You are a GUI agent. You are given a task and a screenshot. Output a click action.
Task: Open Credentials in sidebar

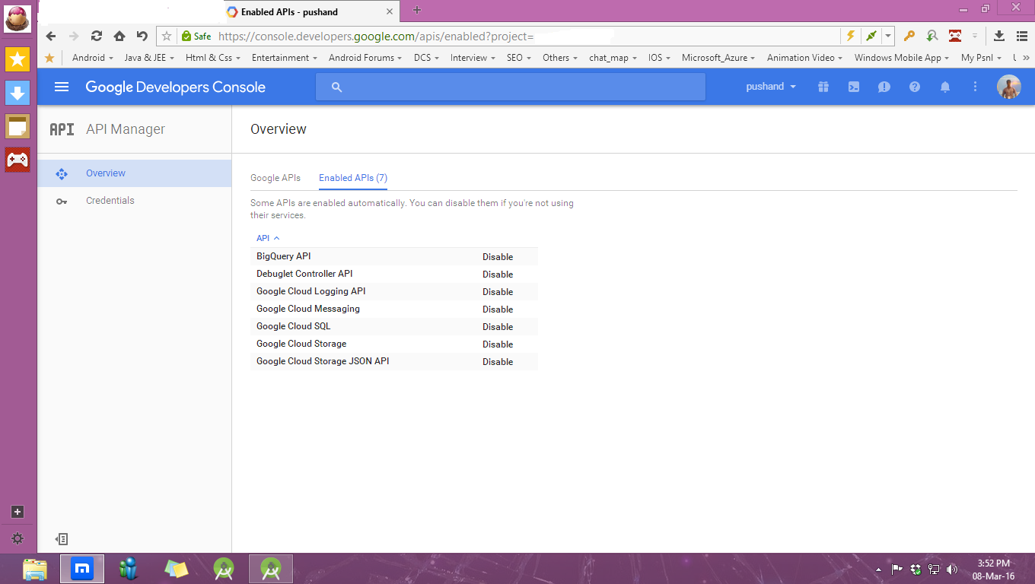point(135,201)
